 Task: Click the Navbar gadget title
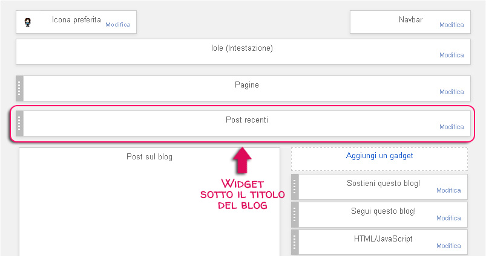pos(411,19)
